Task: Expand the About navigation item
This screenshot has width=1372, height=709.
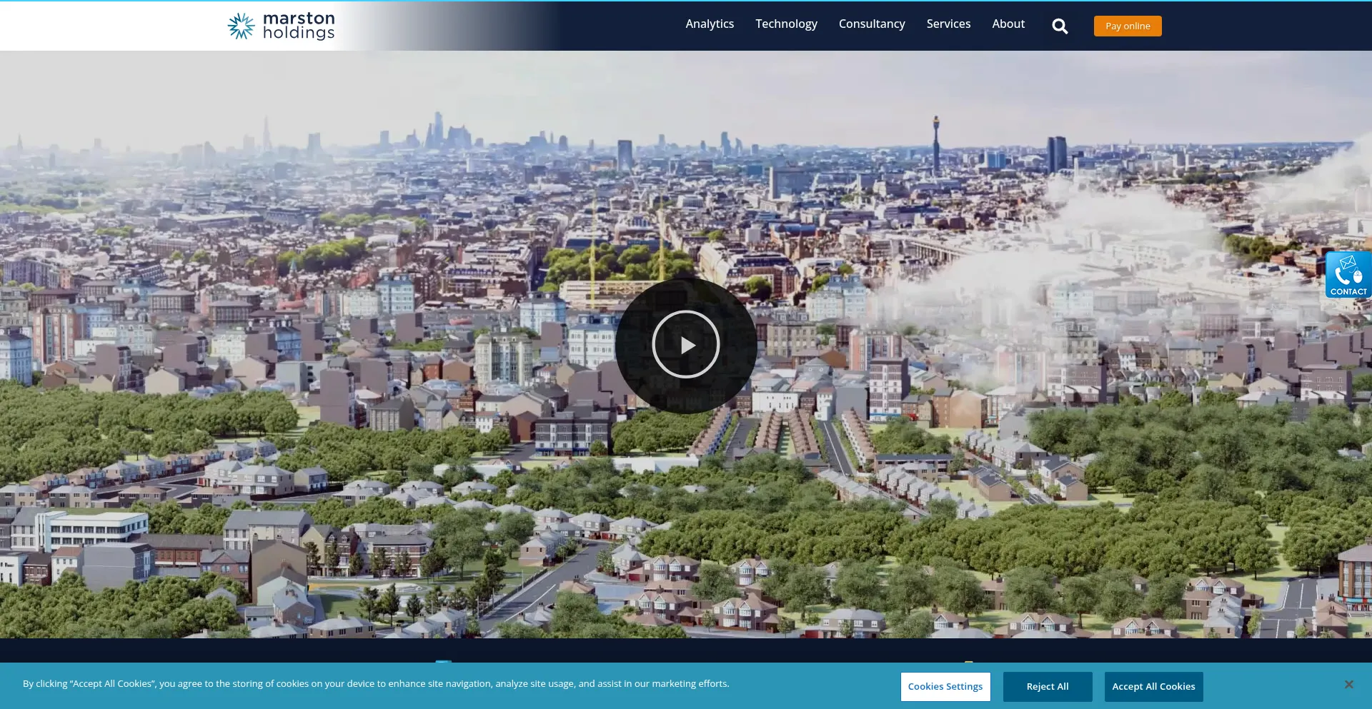Action: coord(1008,24)
